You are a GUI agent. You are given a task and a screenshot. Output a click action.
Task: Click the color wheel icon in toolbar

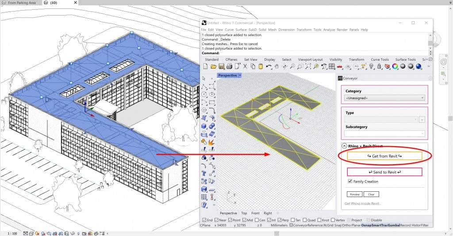(x=395, y=66)
